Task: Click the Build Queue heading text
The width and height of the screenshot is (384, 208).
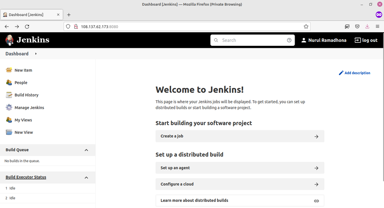Action: click(x=17, y=150)
